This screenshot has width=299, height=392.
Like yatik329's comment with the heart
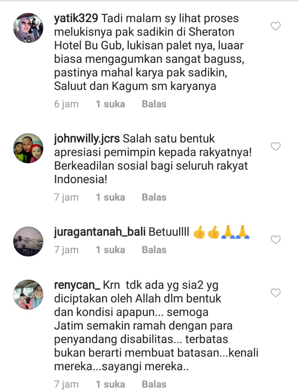276,26
